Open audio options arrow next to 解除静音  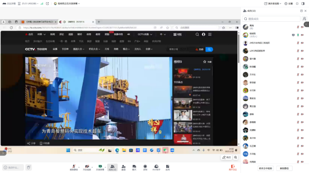click(79, 166)
